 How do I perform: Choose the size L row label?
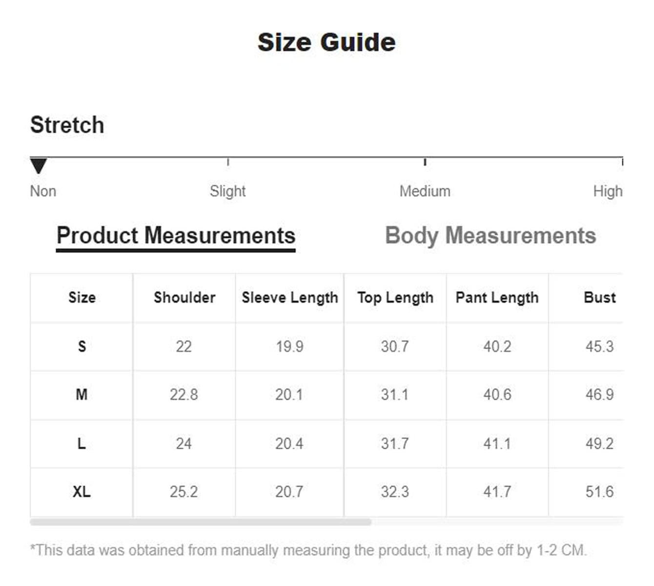click(82, 443)
